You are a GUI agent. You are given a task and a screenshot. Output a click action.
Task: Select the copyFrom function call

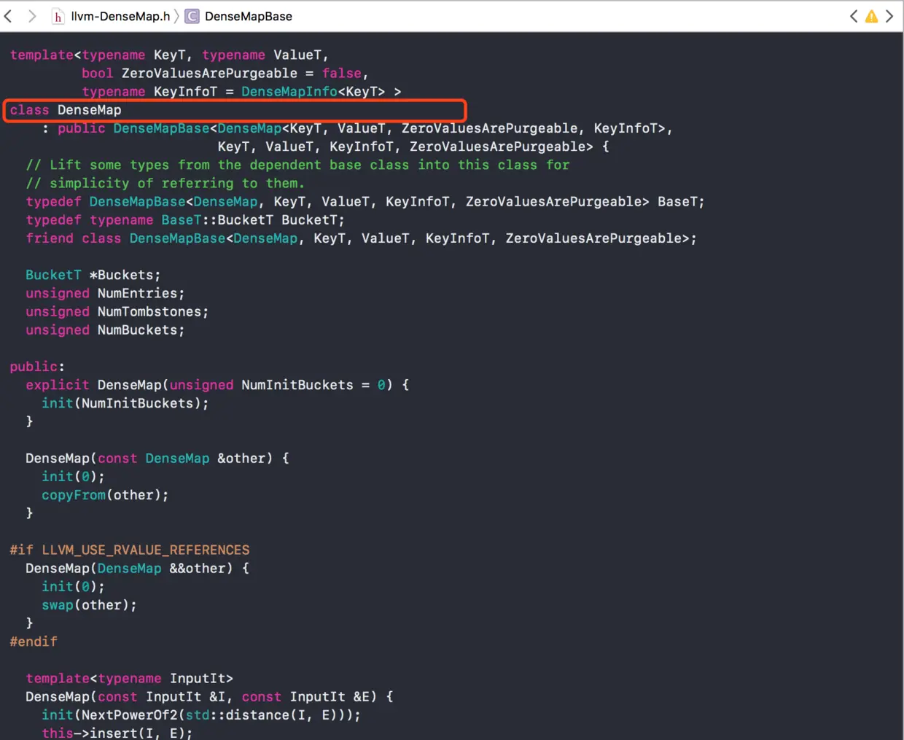point(74,495)
